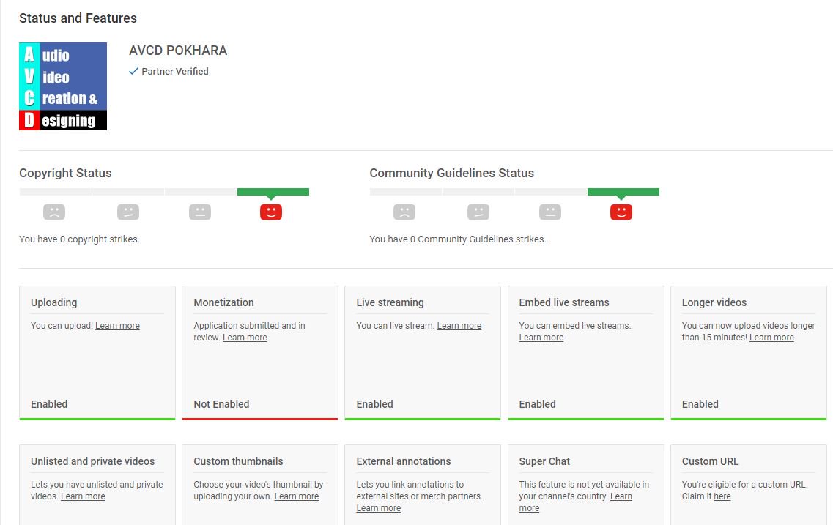Open Learn more link in Monetization card
833x525 pixels.
click(x=245, y=337)
